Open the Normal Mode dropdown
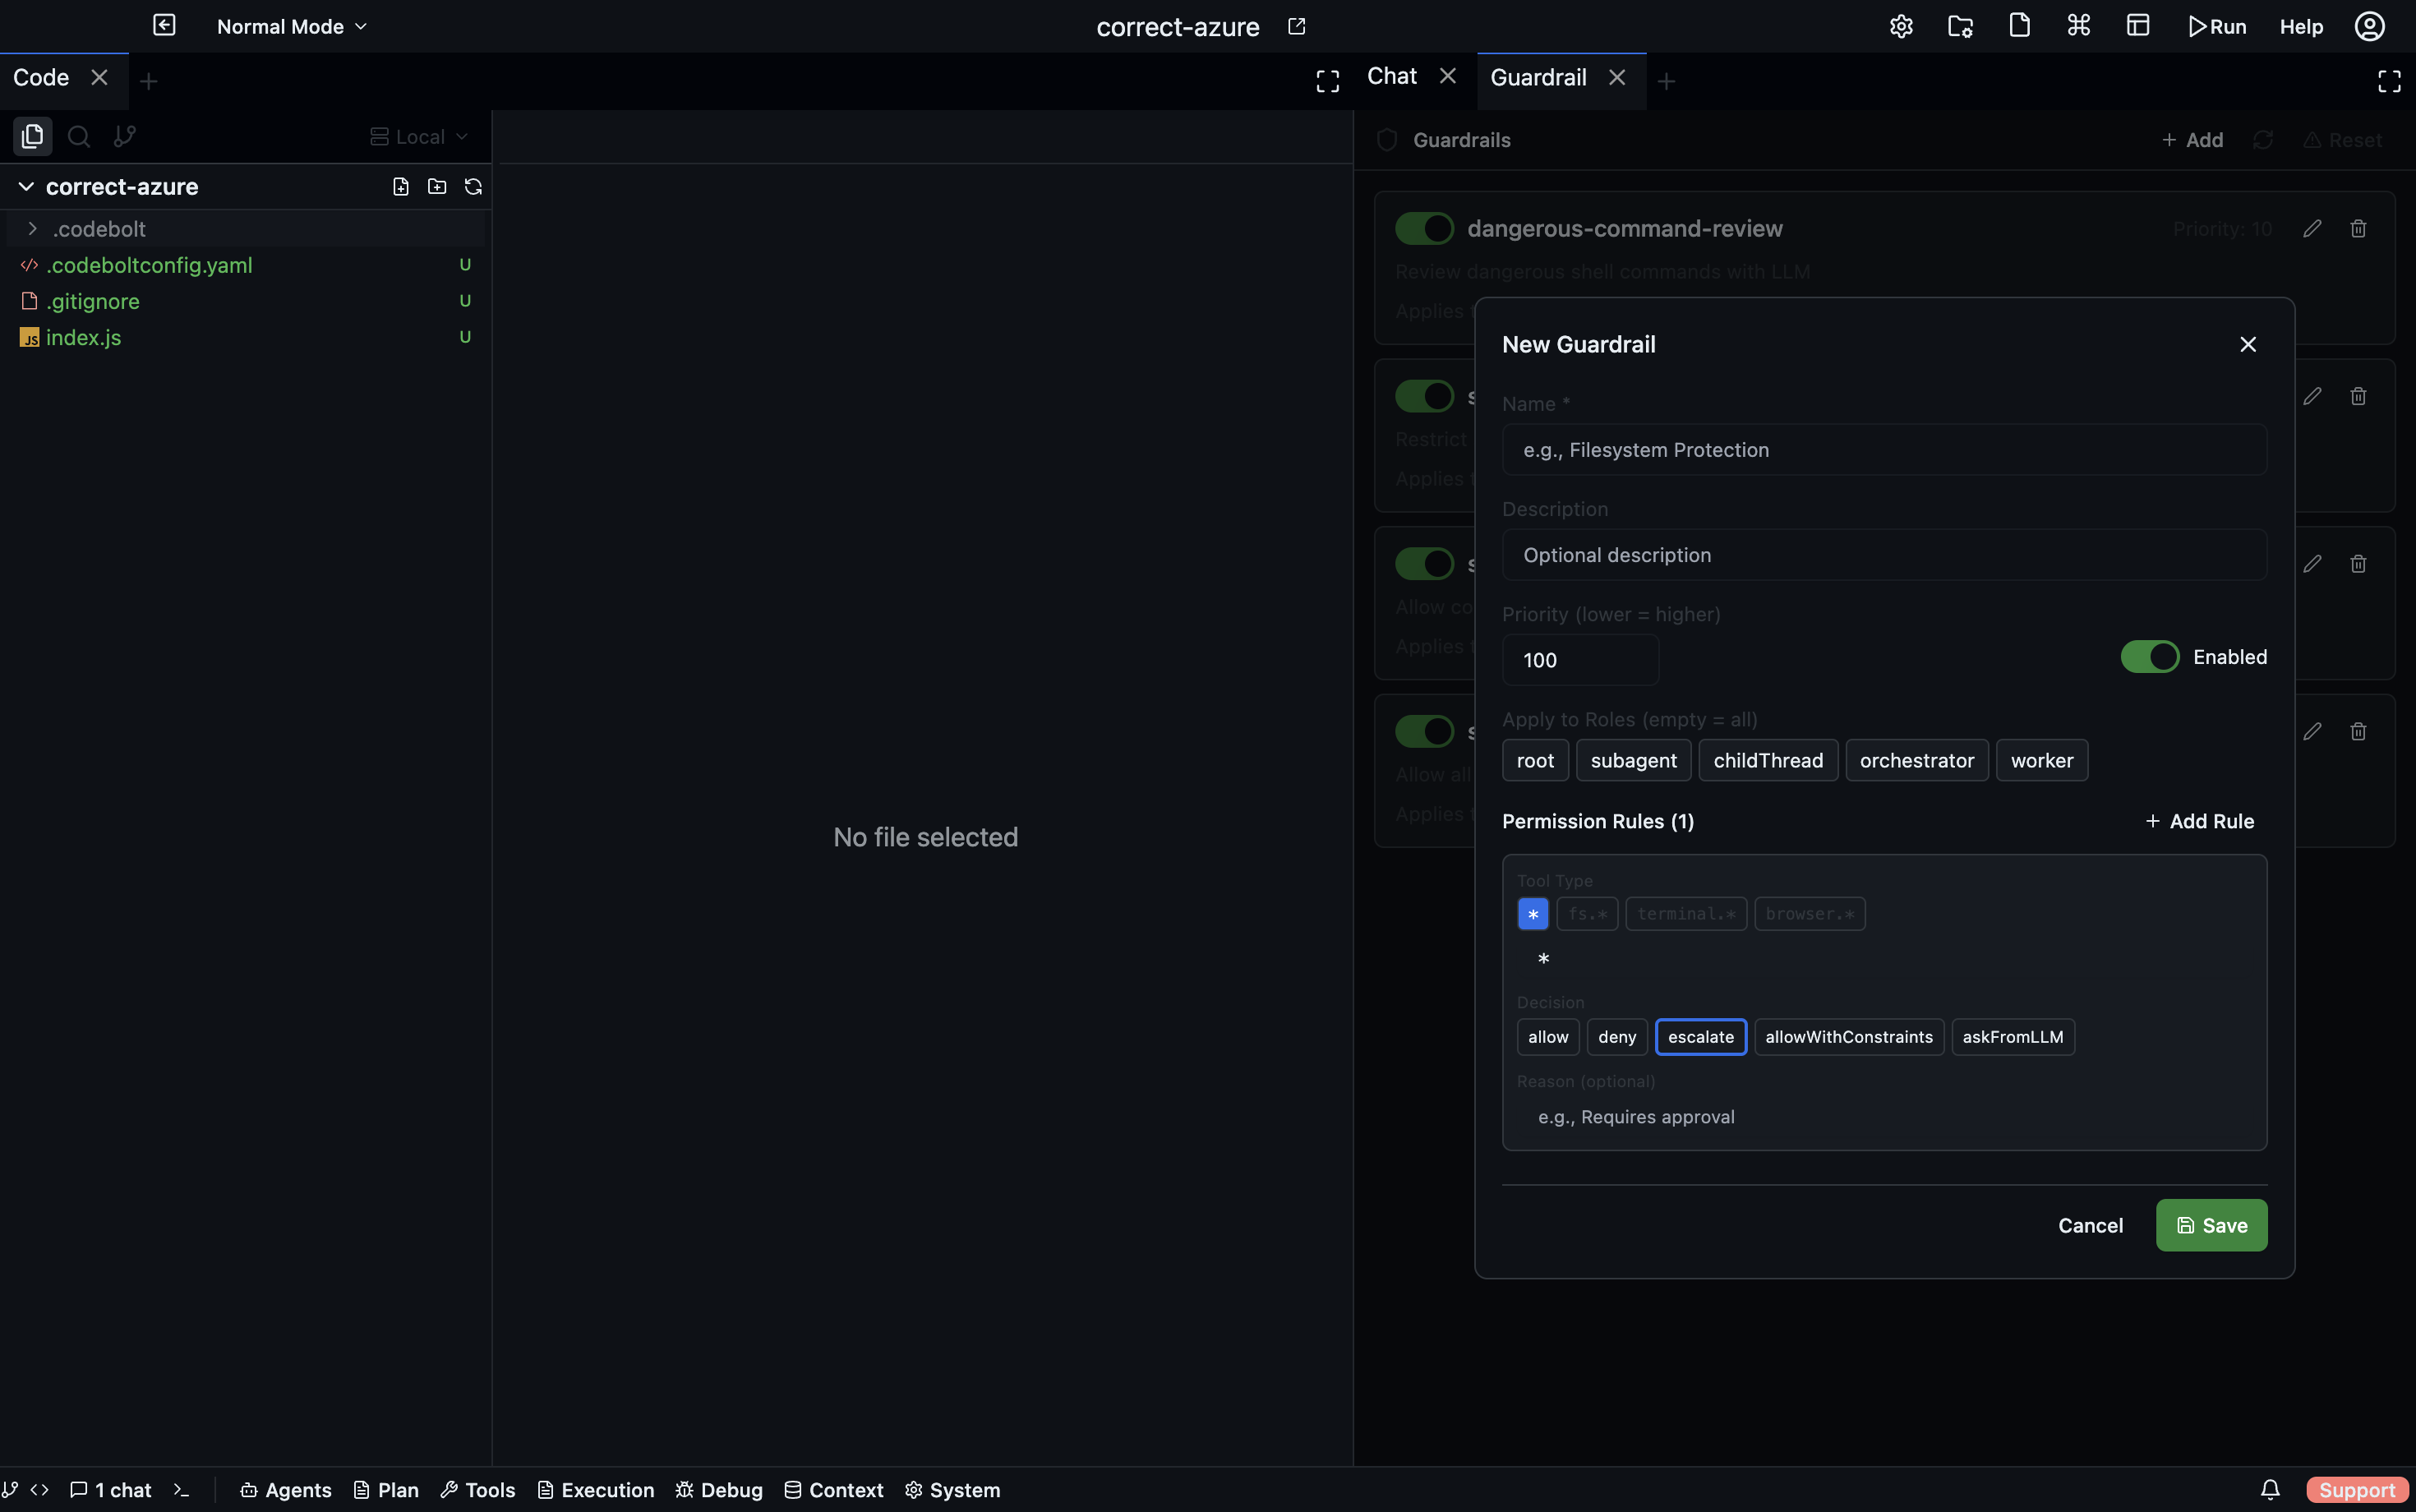This screenshot has width=2416, height=1512. point(292,27)
